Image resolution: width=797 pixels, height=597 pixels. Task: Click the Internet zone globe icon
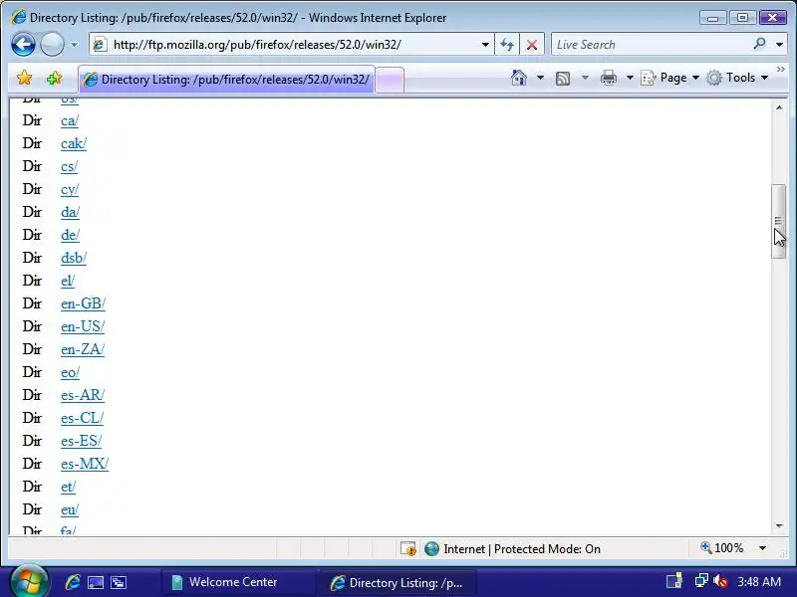pos(431,549)
